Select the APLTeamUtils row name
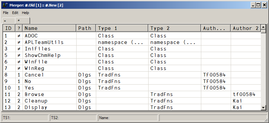This screenshot has width=269, height=123. point(44,42)
